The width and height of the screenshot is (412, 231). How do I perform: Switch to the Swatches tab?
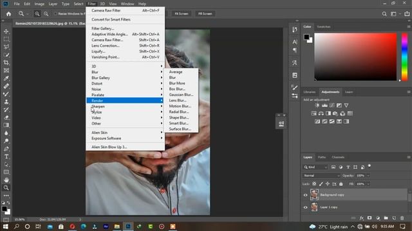coord(323,27)
